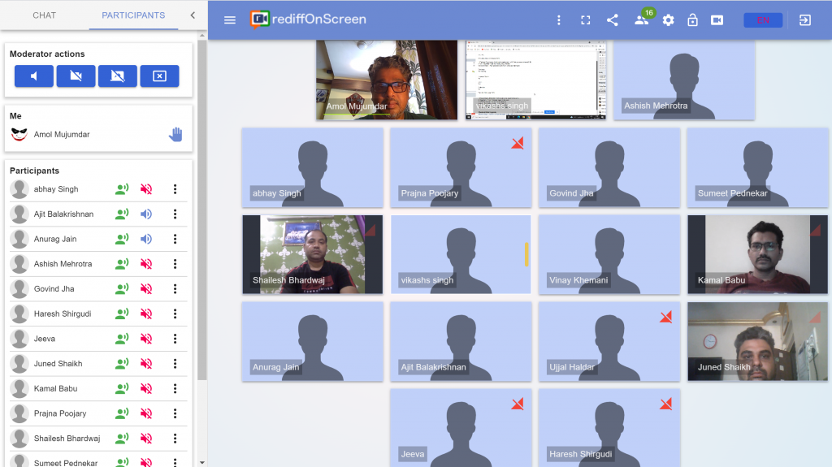Unmute Prajna Poojary's audio
Screen dimensions: 832x467
(x=146, y=413)
